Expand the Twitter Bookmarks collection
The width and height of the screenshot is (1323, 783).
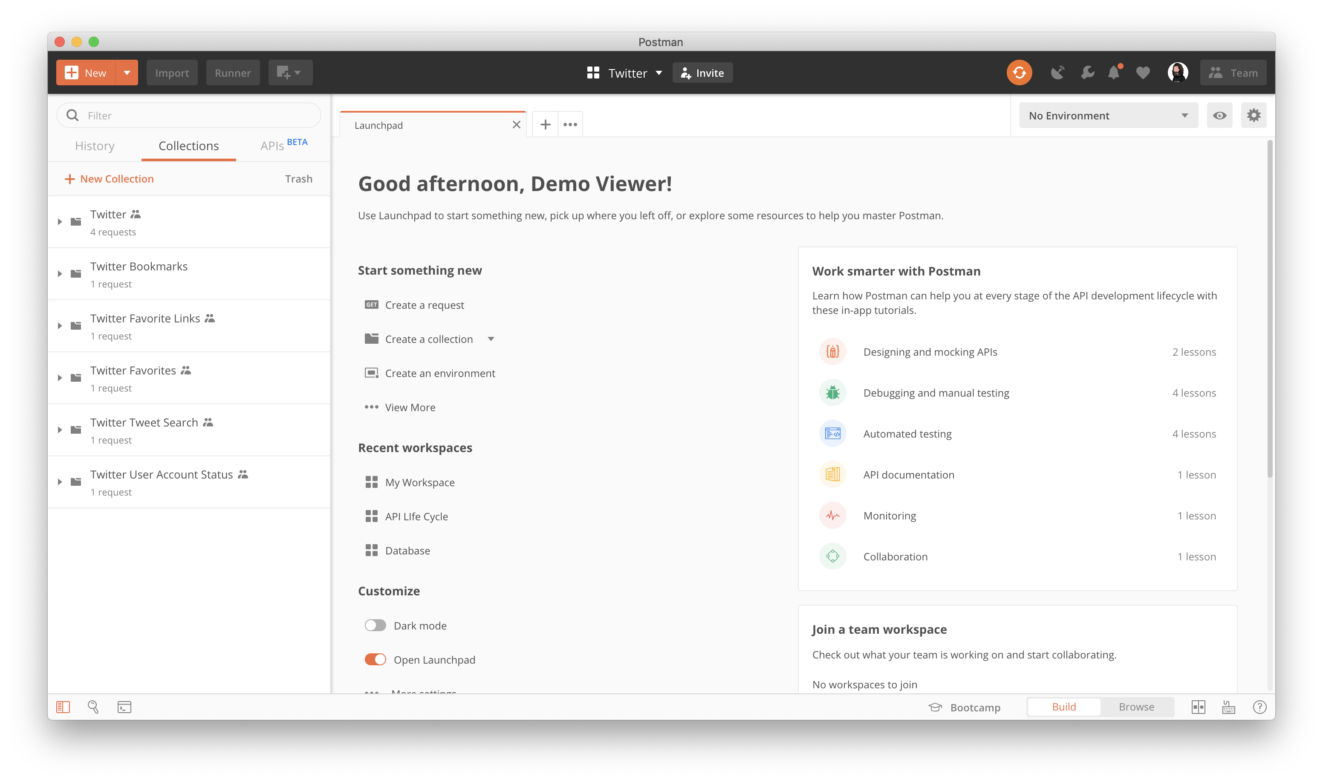(60, 274)
